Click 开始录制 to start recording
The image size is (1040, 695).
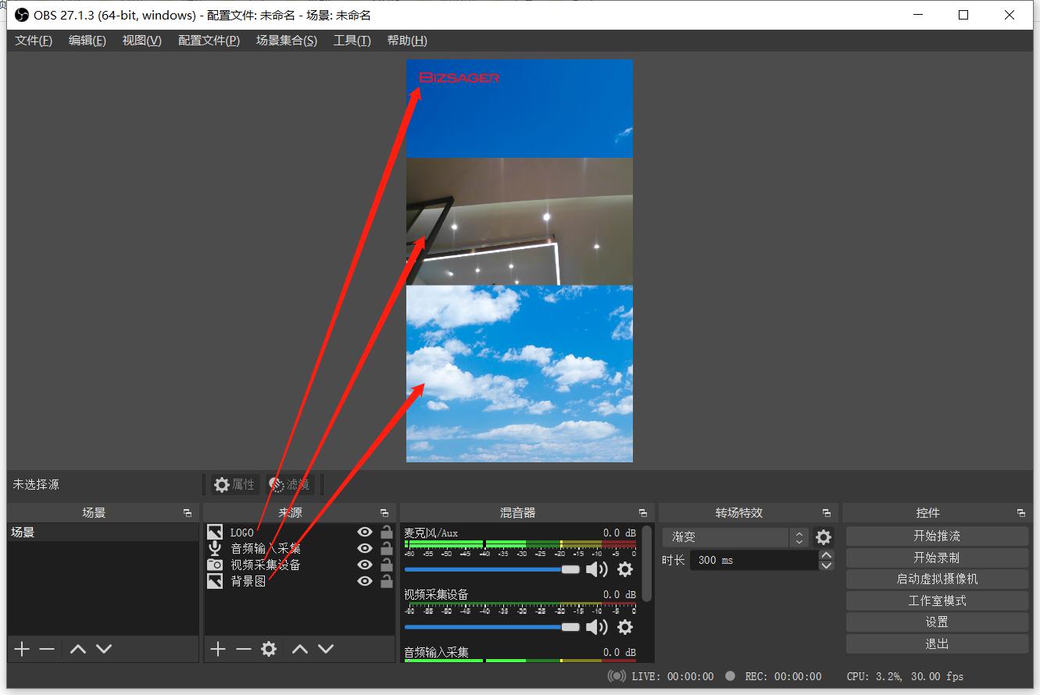[x=937, y=558]
